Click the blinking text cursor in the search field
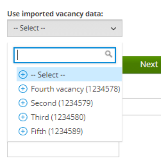161x159 pixels. click(18, 55)
